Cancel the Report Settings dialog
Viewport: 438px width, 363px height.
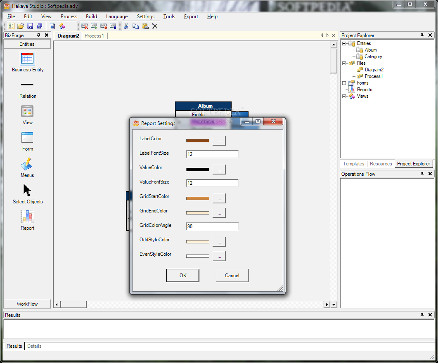coord(232,276)
